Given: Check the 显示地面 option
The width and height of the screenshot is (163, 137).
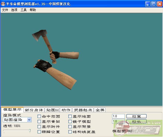Looking at the screenshot, I should [x=70, y=116].
